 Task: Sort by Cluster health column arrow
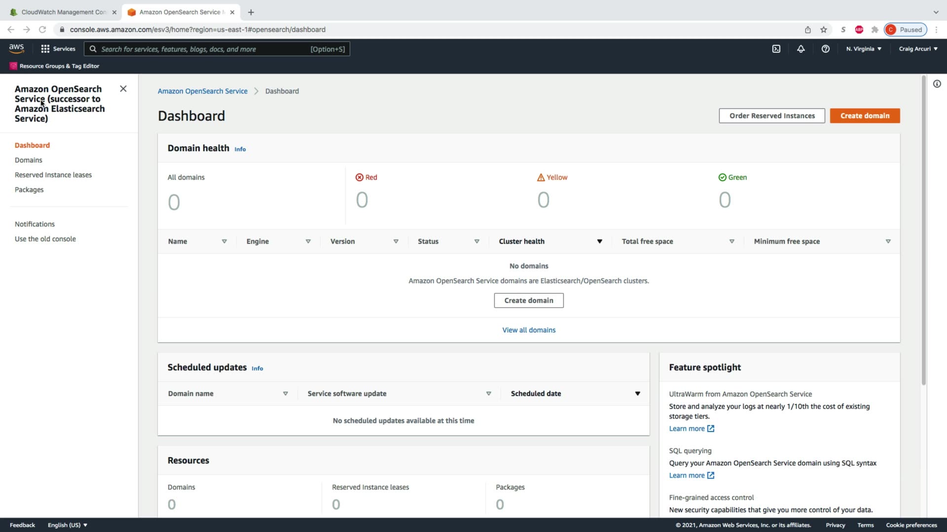coord(600,241)
